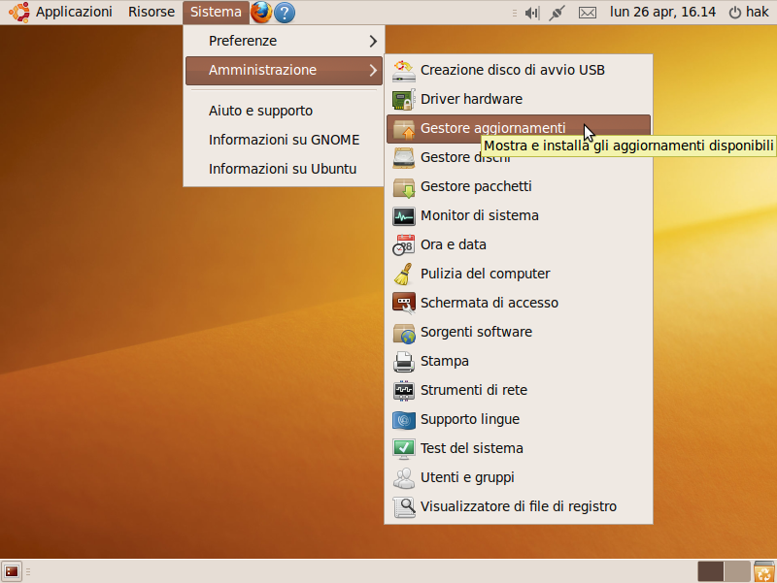Image resolution: width=777 pixels, height=583 pixels.
Task: Open the blue help question mark icon
Action: point(285,13)
